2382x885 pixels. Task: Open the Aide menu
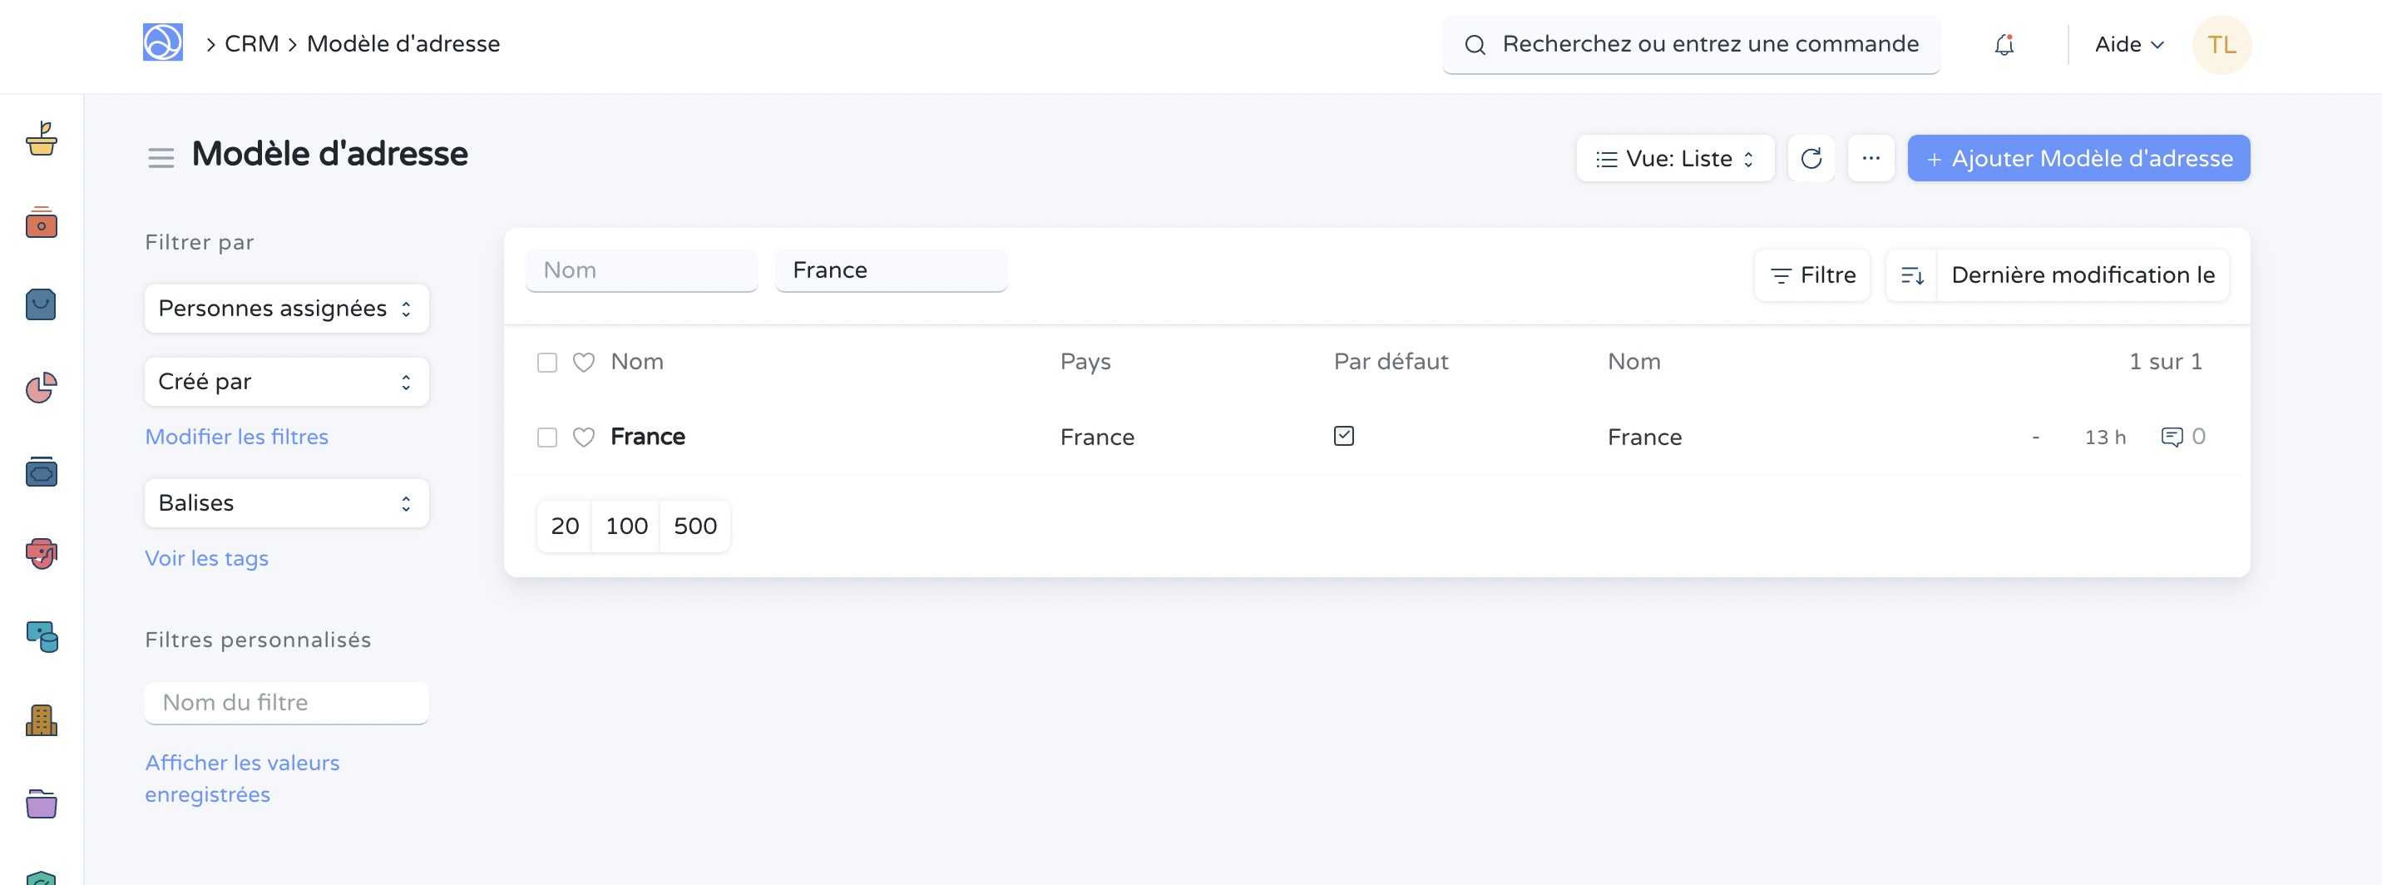pyautogui.click(x=2127, y=44)
